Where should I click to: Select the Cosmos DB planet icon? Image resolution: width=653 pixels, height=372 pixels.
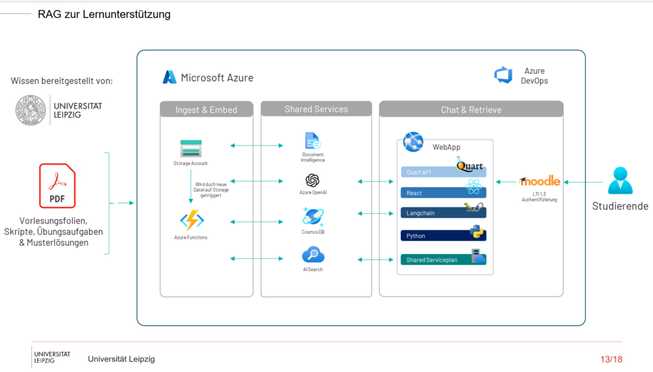313,217
